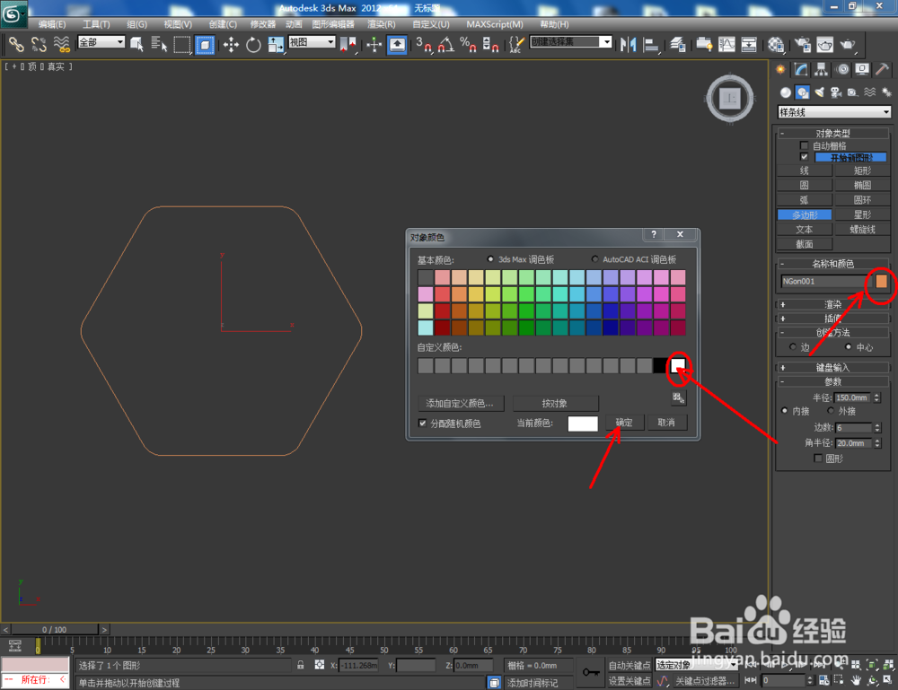Toggle the 3D Snaps icon
Image resolution: width=898 pixels, height=690 pixels.
424,44
